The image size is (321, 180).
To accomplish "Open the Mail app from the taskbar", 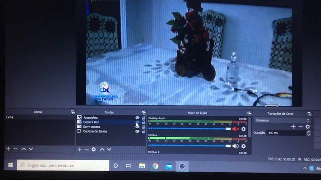I will point(169,166).
